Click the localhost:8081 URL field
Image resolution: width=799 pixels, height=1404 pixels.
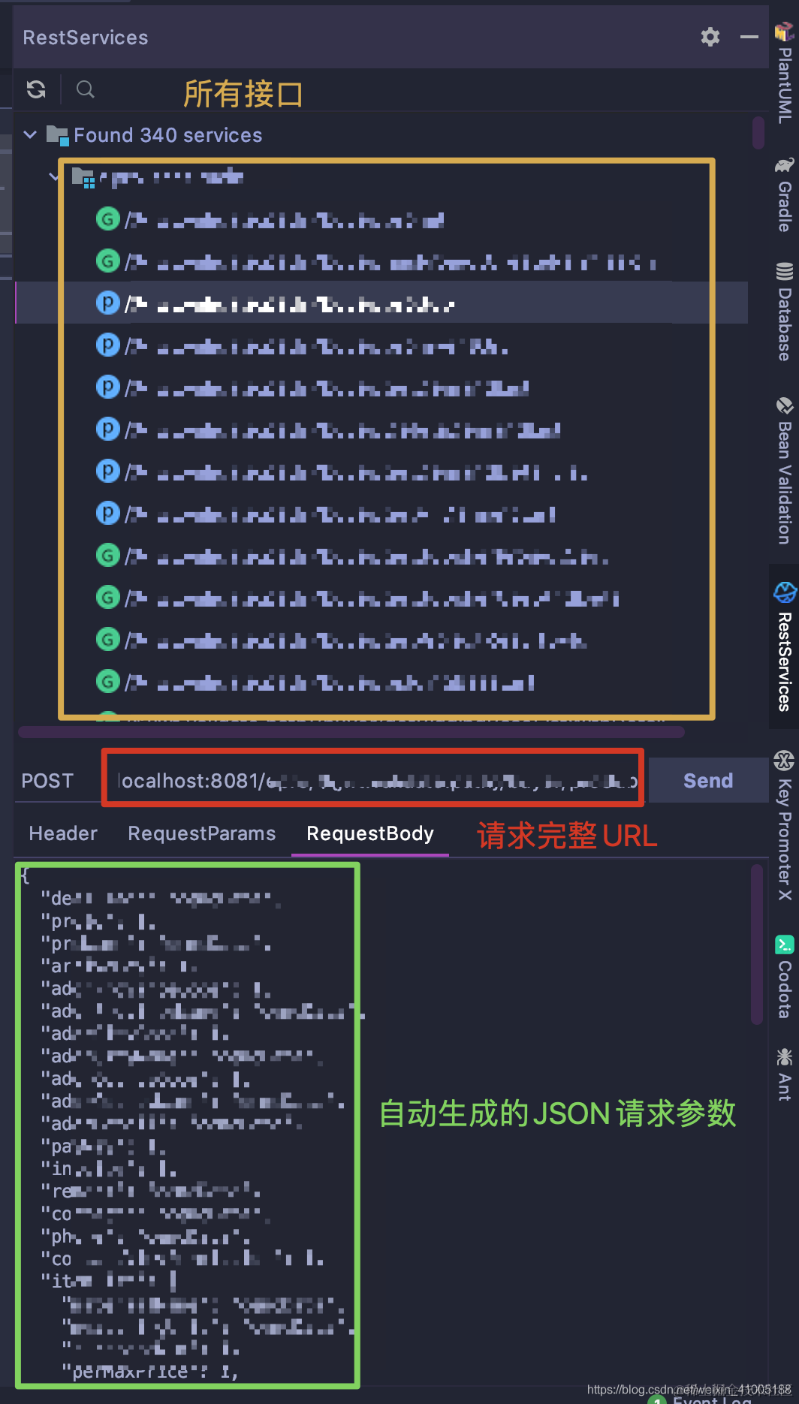click(x=373, y=781)
